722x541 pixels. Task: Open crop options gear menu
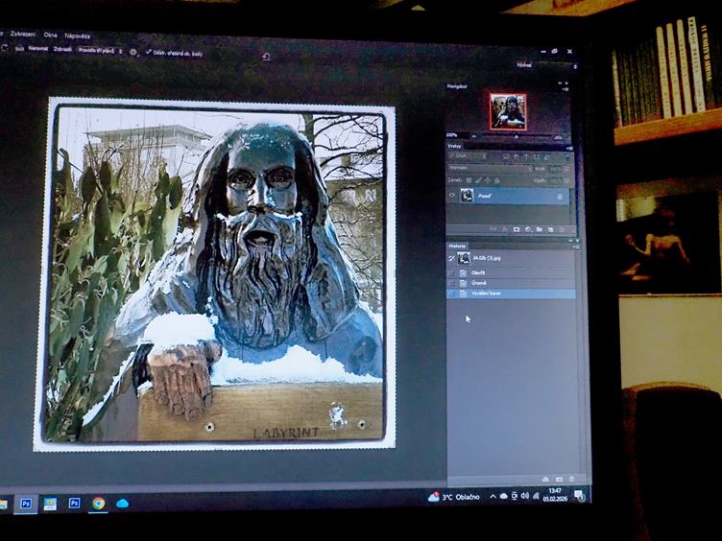[132, 51]
